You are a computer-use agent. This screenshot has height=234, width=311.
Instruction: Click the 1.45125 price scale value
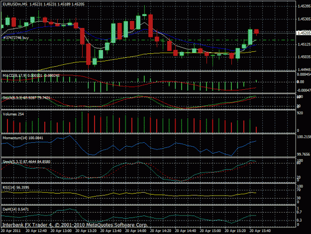click(304, 44)
